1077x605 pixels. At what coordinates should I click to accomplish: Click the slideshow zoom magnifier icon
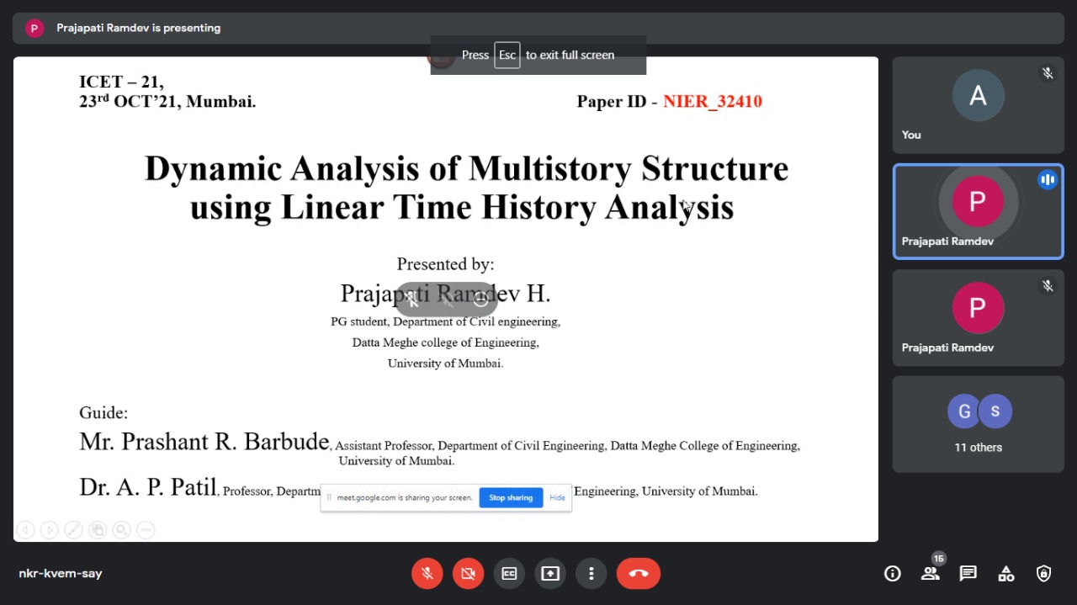pos(122,529)
